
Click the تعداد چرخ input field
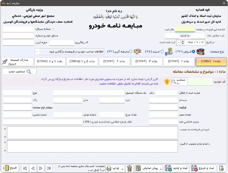[x=112, y=115]
